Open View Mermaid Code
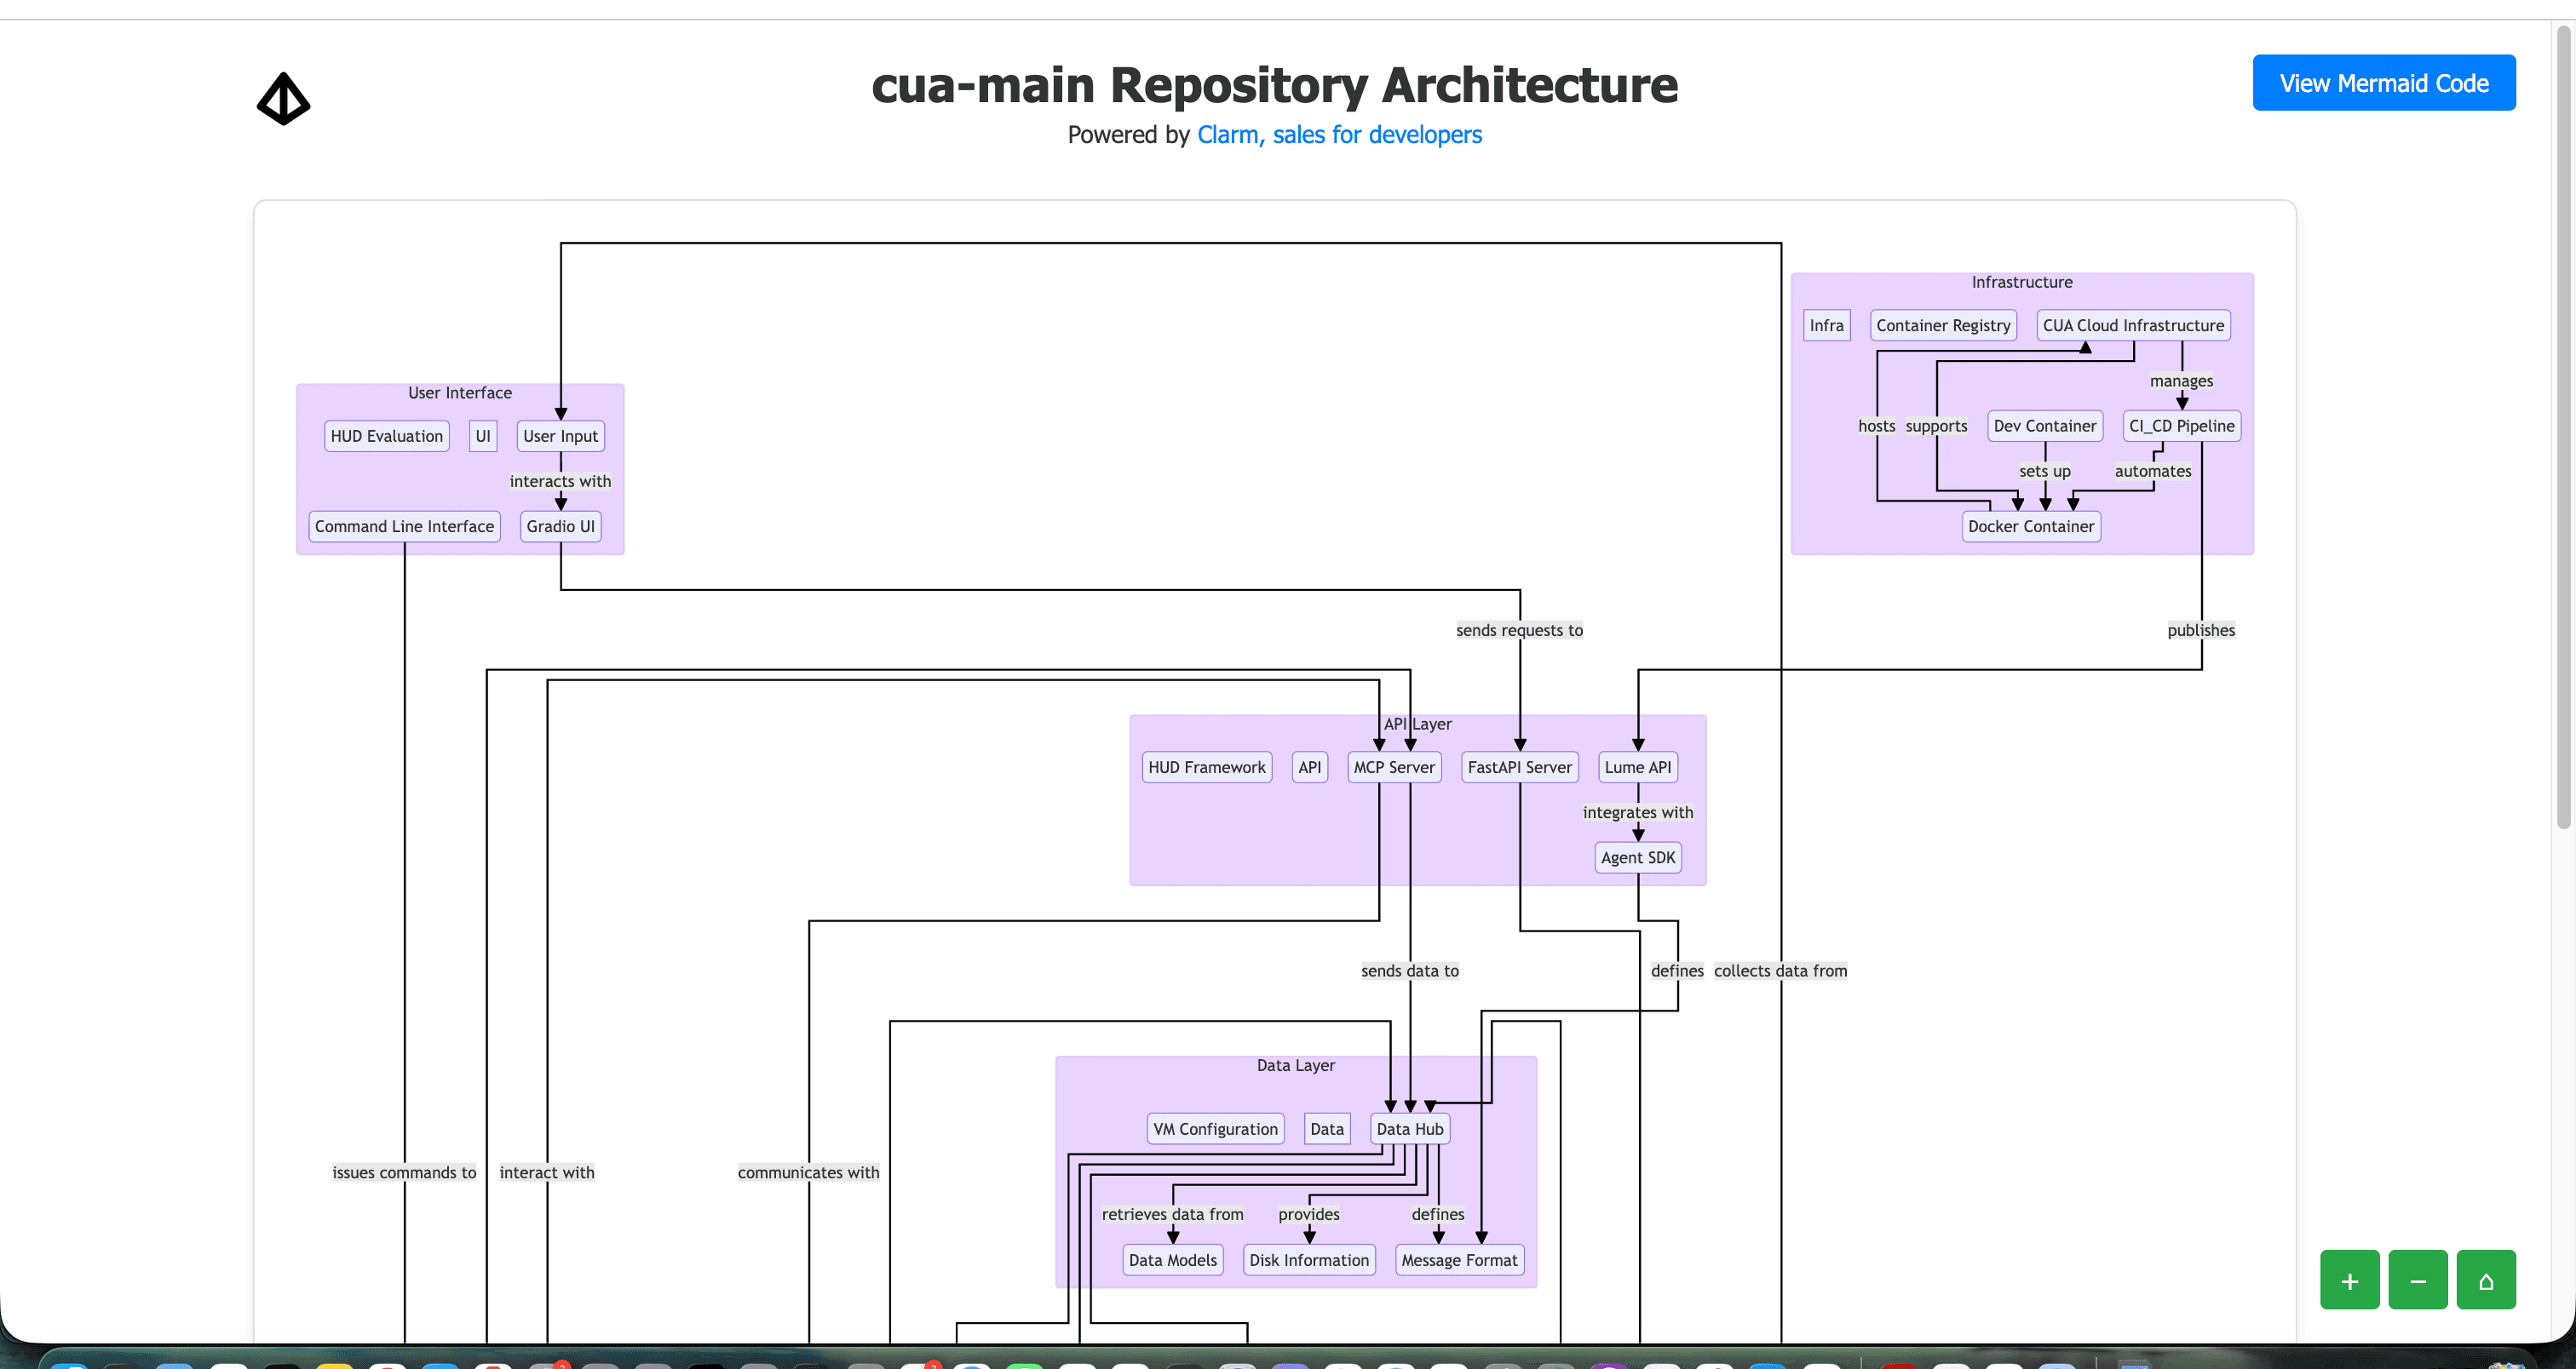 [2383, 83]
